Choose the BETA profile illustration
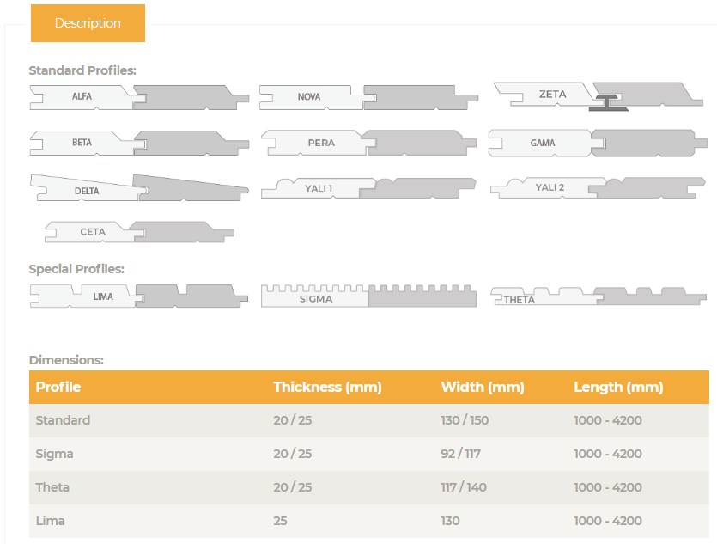 coord(139,143)
